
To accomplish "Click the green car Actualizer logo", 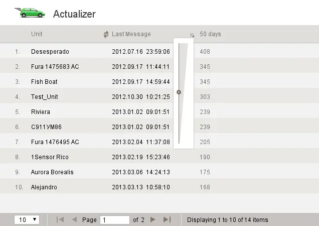I will 30,13.
